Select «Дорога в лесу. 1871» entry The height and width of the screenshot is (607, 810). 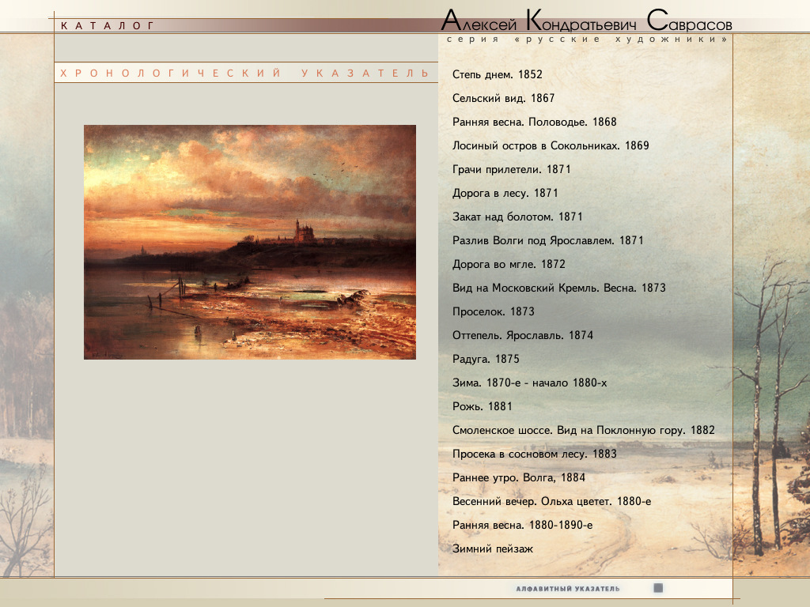point(505,194)
